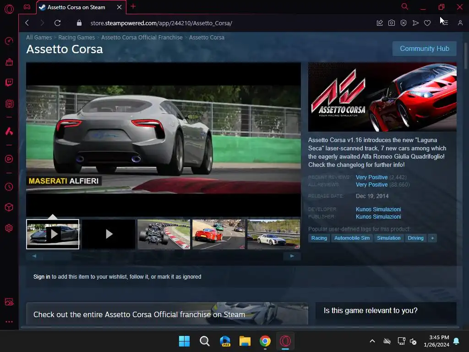This screenshot has height=352, width=469.
Task: Select the Racing tag
Action: pos(319,238)
